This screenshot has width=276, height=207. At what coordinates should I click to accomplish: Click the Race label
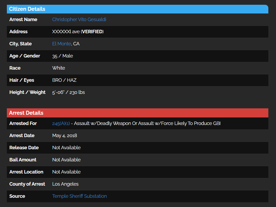coord(15,68)
